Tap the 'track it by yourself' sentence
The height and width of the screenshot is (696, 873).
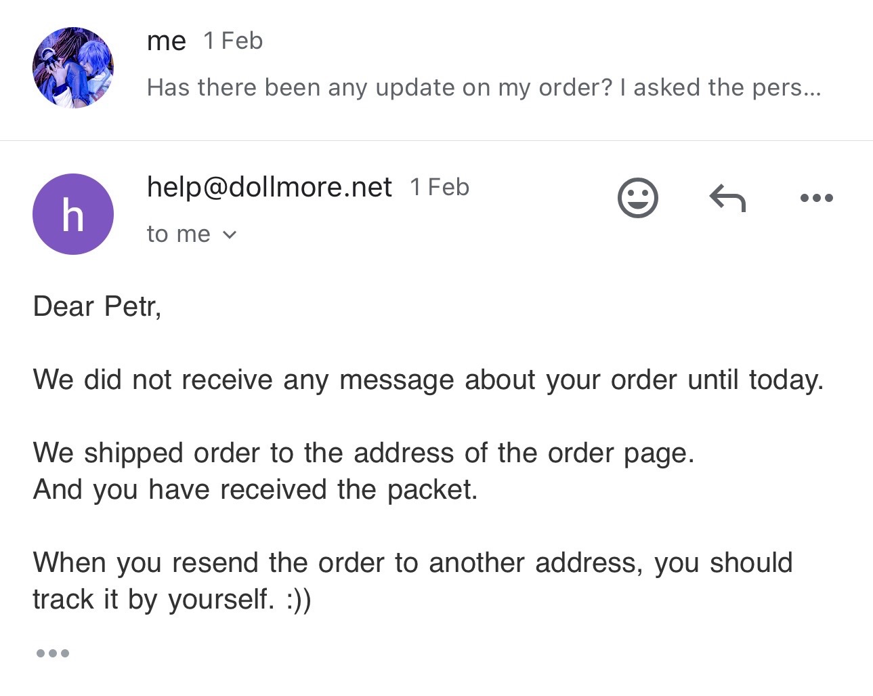pos(171,600)
